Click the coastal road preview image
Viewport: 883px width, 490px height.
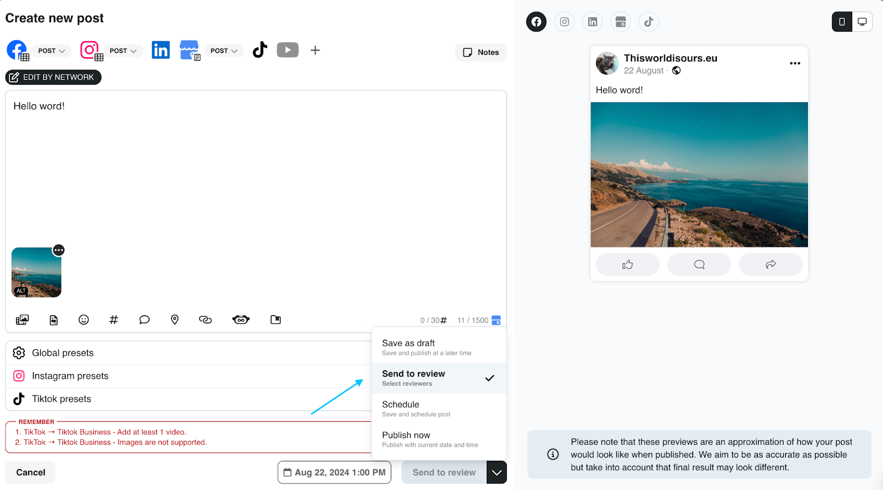pos(699,175)
